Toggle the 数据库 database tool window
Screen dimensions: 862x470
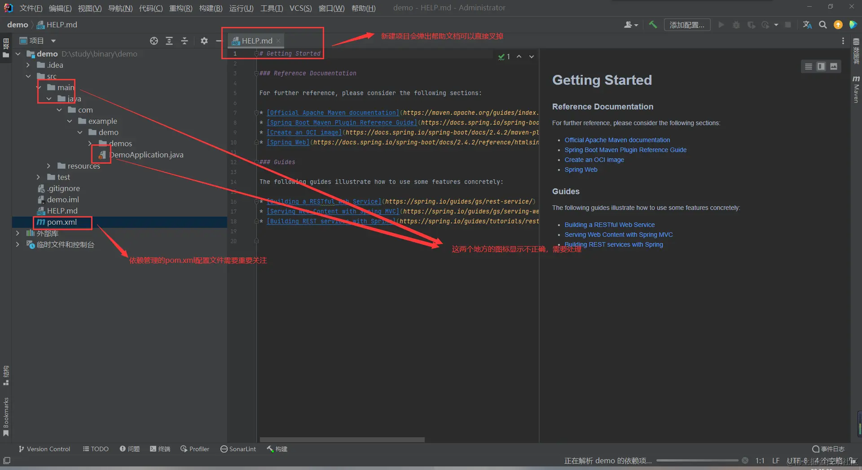(x=856, y=51)
